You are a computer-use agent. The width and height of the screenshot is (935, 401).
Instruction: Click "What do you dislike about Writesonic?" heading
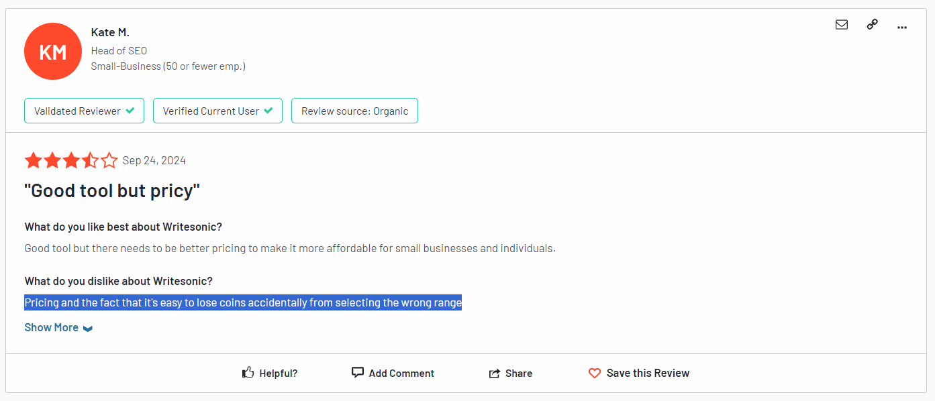click(x=119, y=281)
